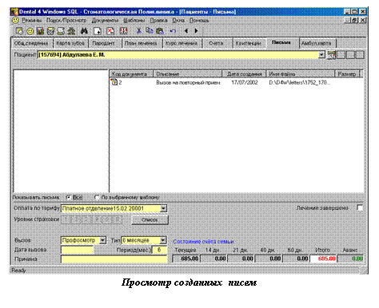The height and width of the screenshot is (308, 379).
Task: Click the creation date '17/07/2002'
Action: point(245,82)
